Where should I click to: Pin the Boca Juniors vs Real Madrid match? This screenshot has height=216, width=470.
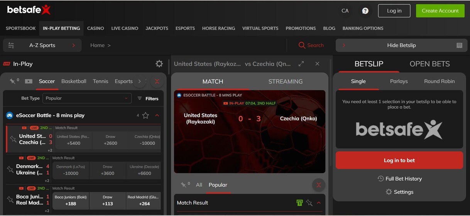pyautogui.click(x=10, y=199)
